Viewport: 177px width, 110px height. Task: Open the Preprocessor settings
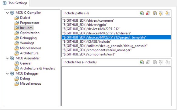(x=29, y=23)
